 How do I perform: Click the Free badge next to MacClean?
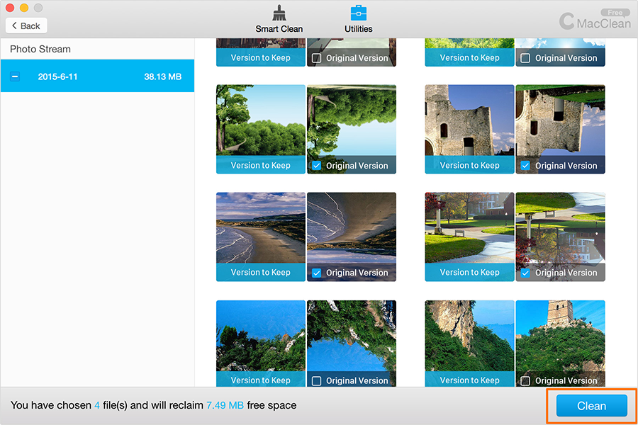coord(615,13)
